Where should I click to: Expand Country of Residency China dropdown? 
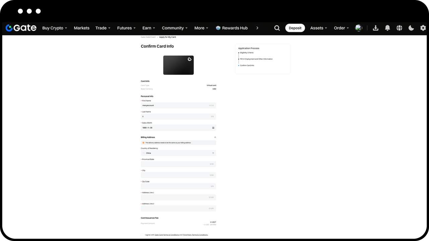pyautogui.click(x=178, y=153)
